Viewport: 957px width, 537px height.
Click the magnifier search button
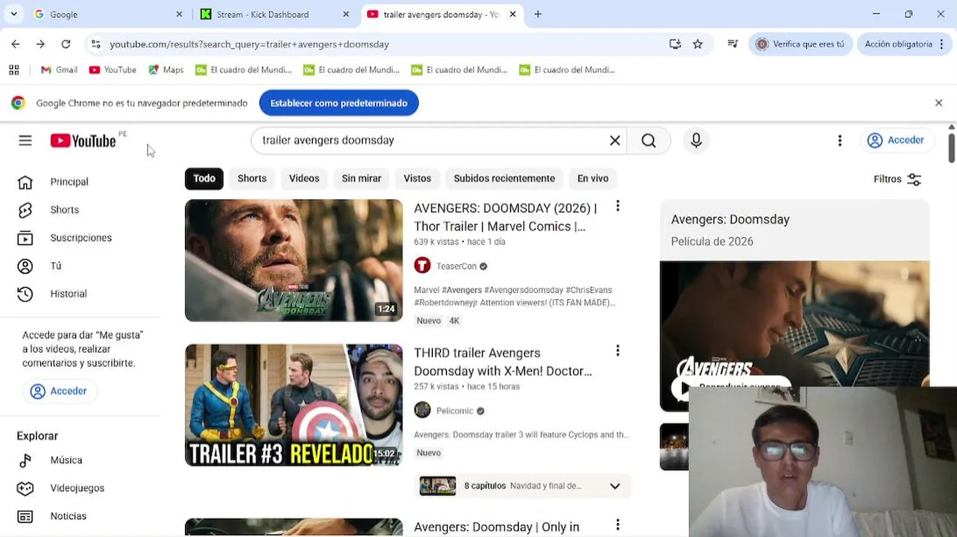click(x=648, y=140)
